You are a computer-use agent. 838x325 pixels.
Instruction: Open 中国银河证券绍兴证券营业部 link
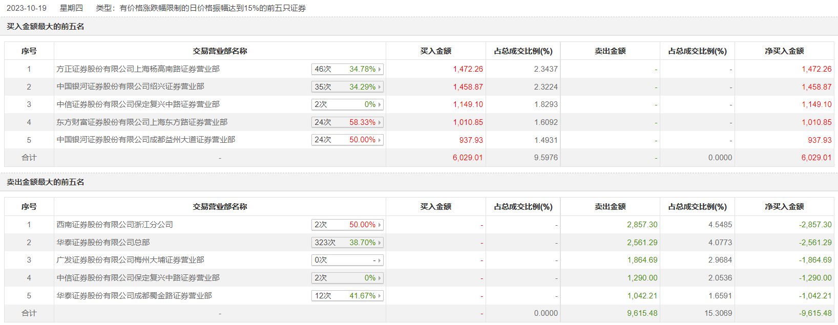(x=130, y=86)
